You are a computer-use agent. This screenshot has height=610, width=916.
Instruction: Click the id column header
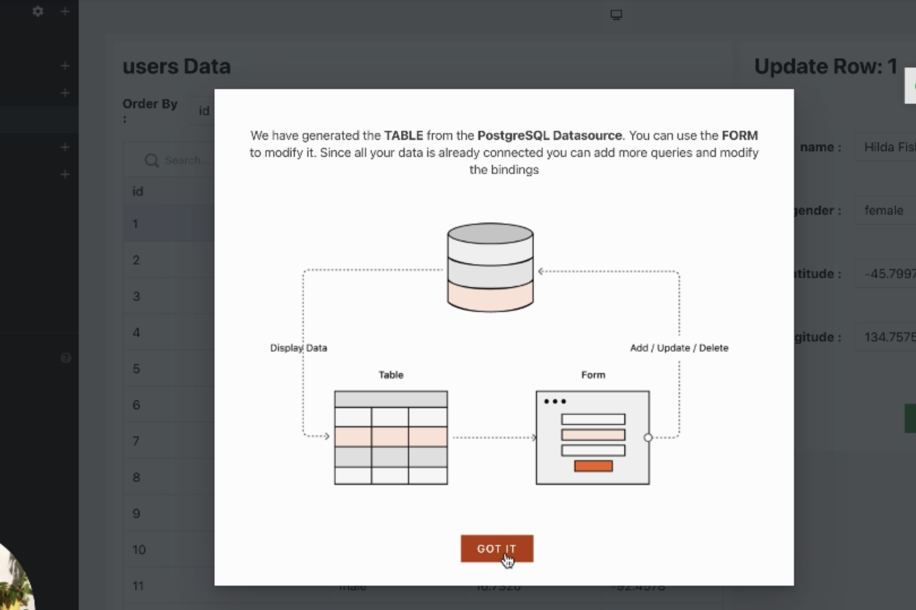point(138,192)
